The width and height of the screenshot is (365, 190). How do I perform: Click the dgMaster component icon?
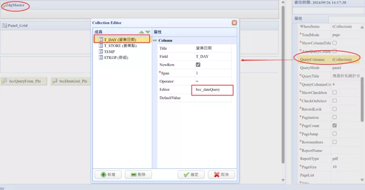pyautogui.click(x=5, y=5)
